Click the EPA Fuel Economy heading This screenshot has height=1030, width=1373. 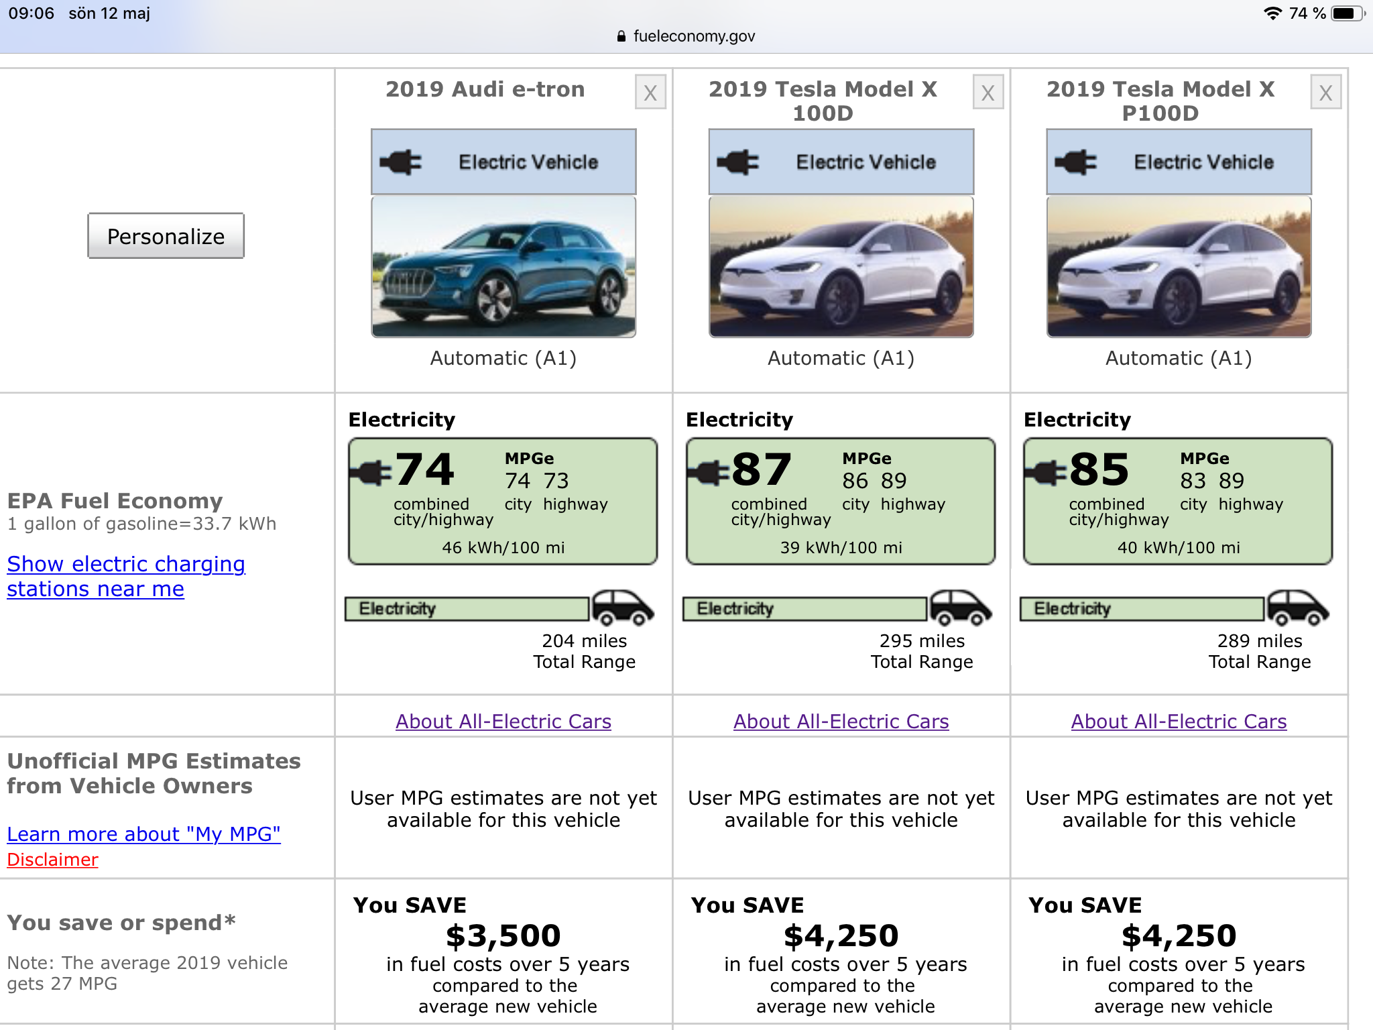click(x=115, y=501)
